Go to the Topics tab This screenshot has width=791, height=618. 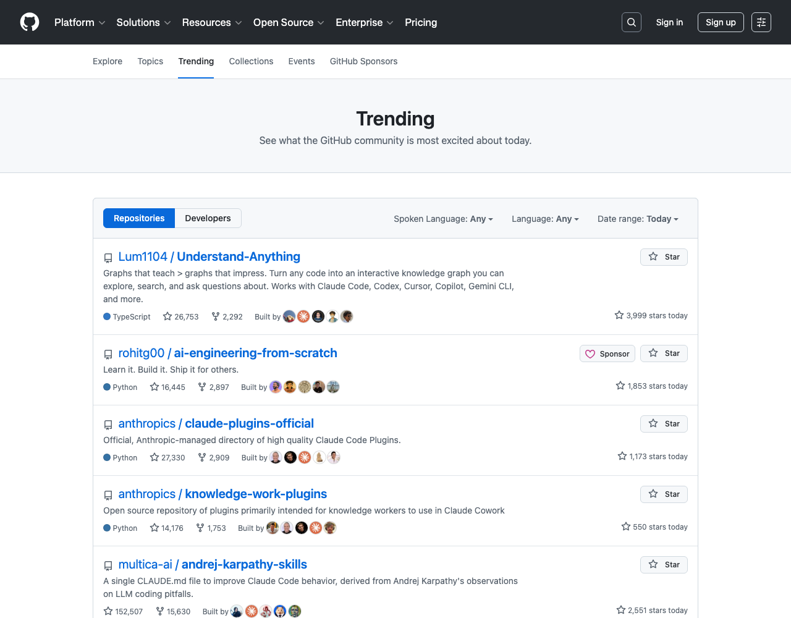point(150,61)
